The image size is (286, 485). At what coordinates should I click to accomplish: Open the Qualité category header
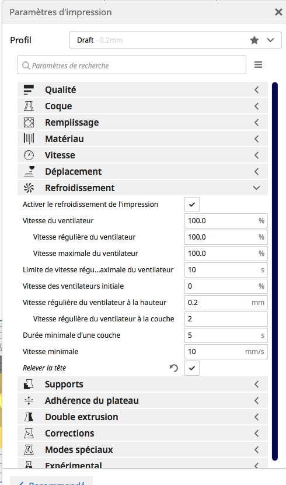[x=142, y=90]
